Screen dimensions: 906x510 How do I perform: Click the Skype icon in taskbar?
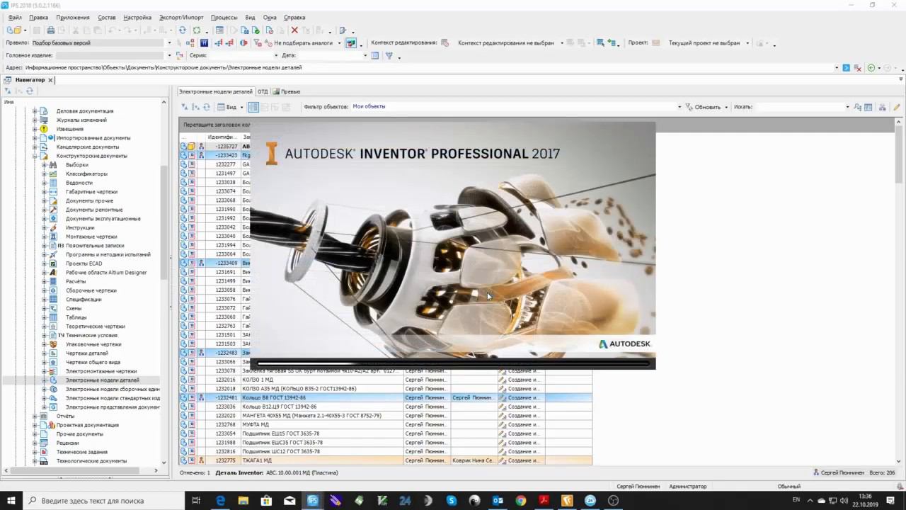(x=452, y=500)
